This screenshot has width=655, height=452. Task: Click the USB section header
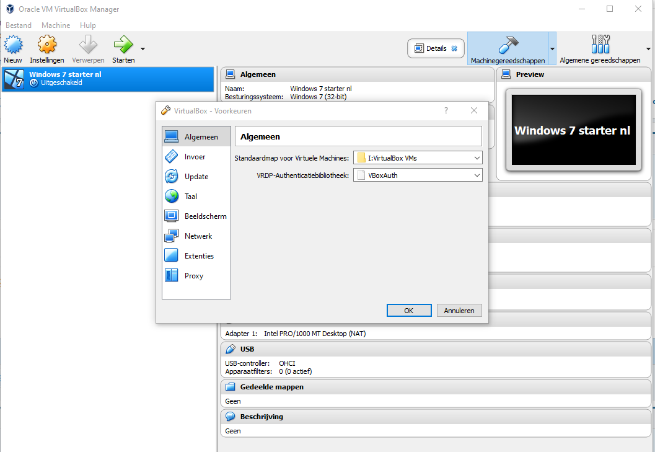(436, 349)
